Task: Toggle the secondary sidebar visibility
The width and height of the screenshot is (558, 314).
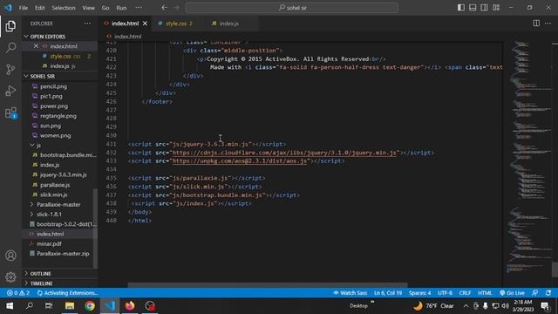Action: click(485, 8)
